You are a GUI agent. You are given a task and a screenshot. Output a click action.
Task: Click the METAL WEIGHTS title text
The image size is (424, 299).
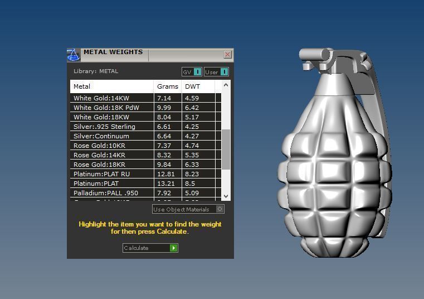(113, 52)
